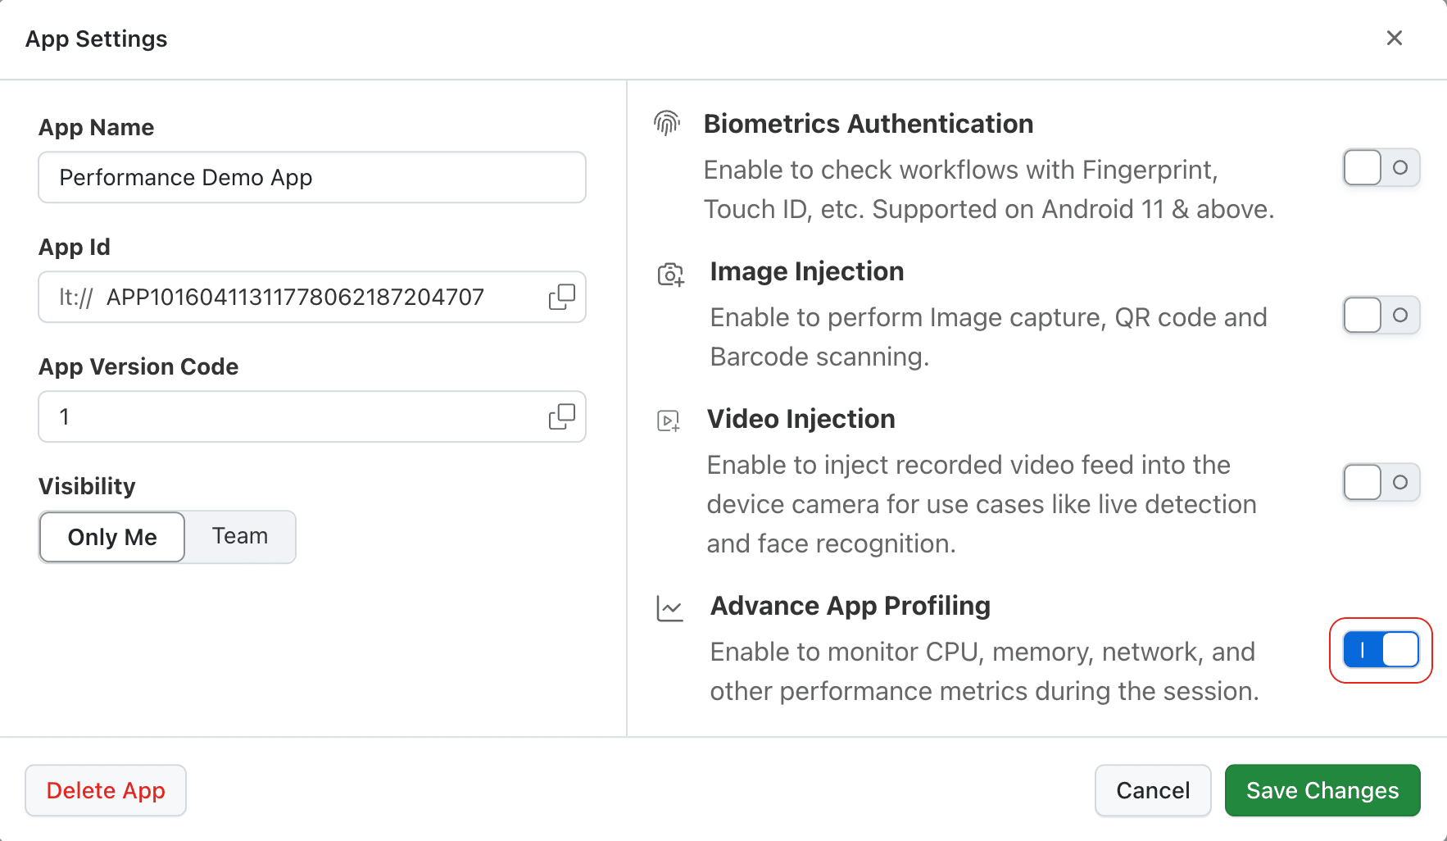Click the Video Injection play icon
1447x841 pixels.
tap(669, 421)
